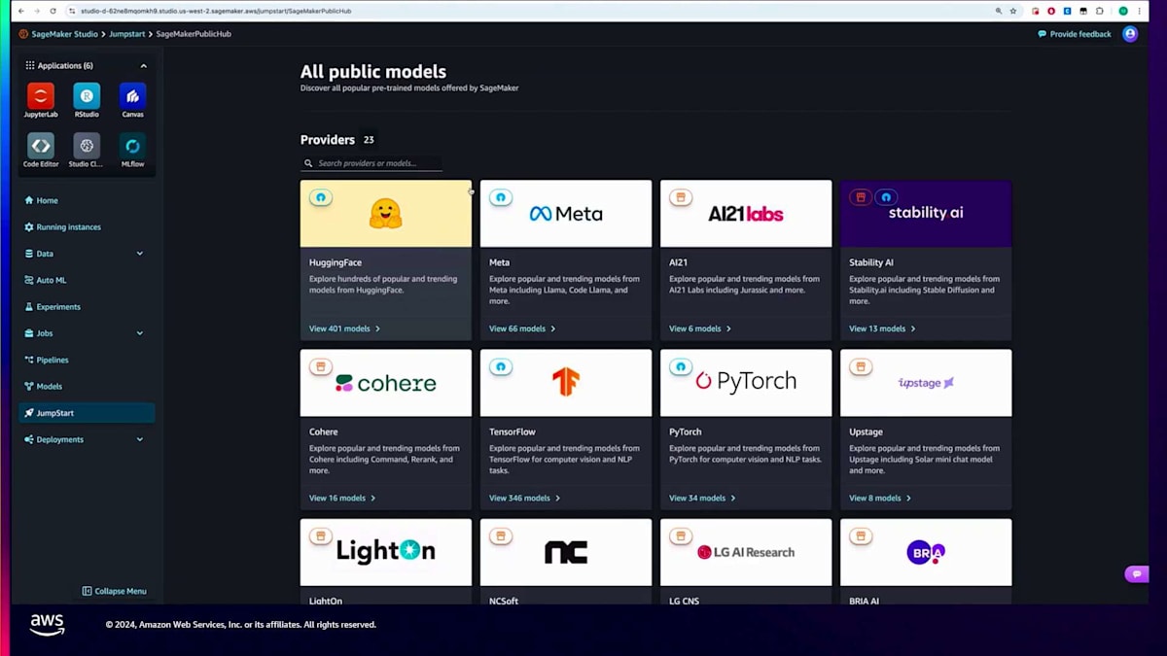
Task: Open View 13 models link for Stability AI
Action: 882,328
